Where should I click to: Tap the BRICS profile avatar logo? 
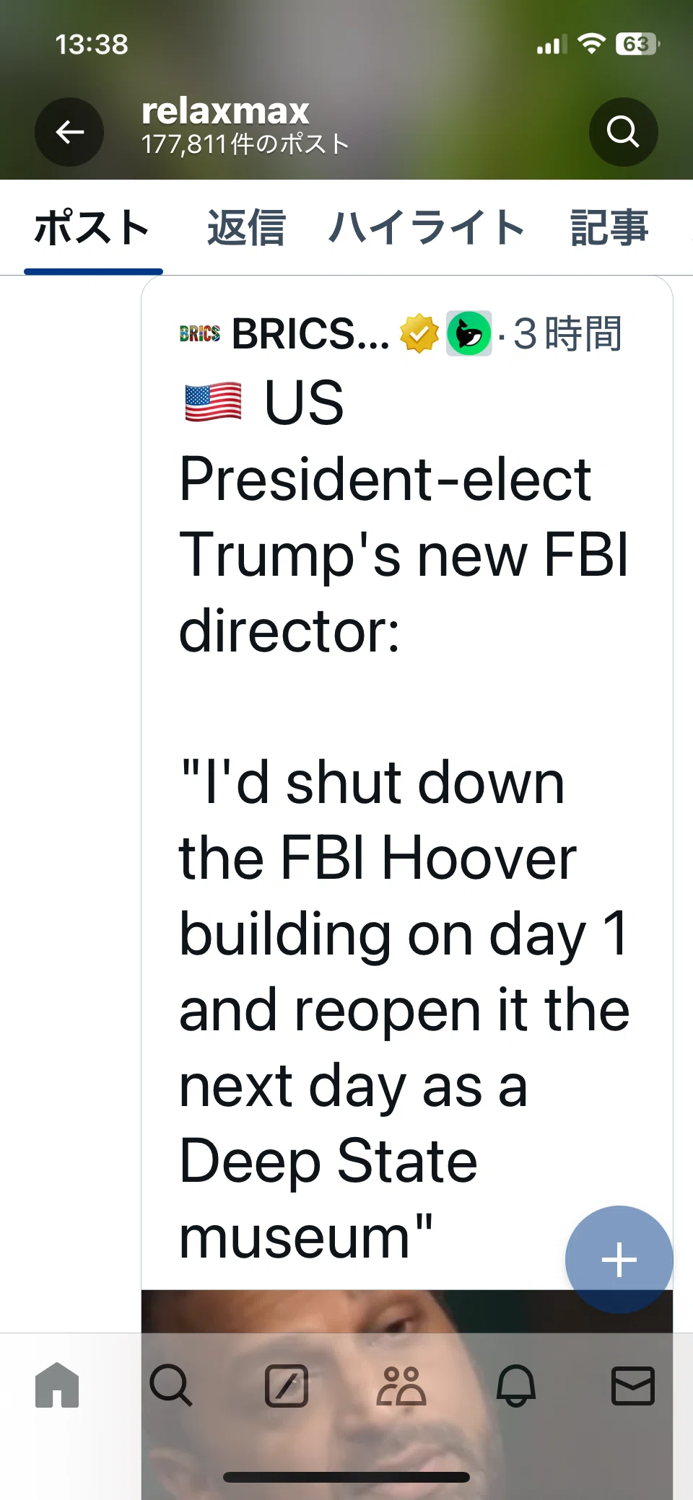point(200,333)
